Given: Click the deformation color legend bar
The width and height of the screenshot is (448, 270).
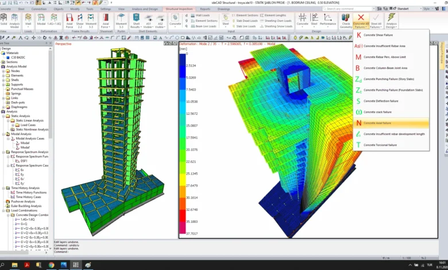Looking at the screenshot, I should [182, 144].
